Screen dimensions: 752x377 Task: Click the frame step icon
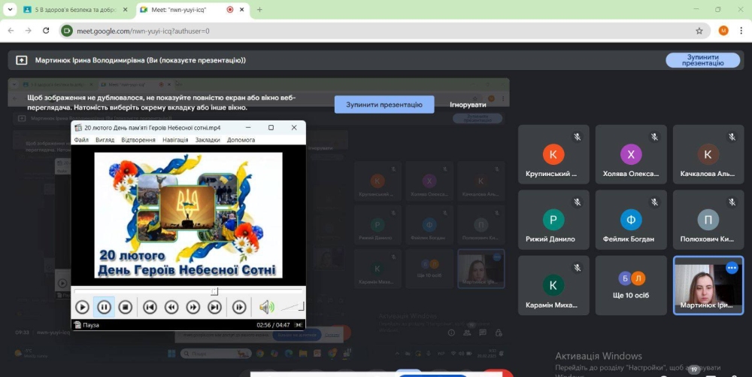(x=239, y=307)
